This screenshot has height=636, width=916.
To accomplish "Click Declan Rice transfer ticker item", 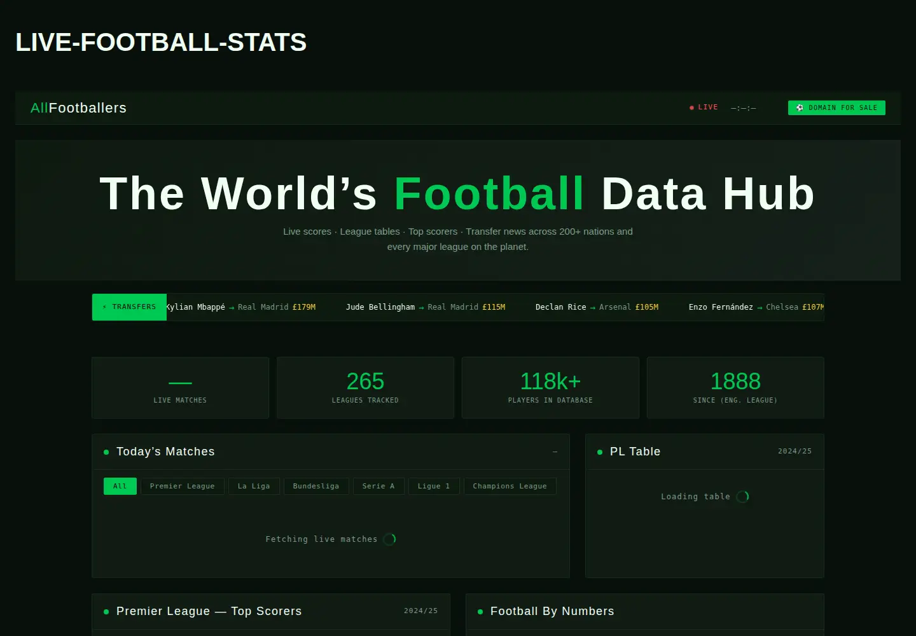I will click(x=597, y=307).
